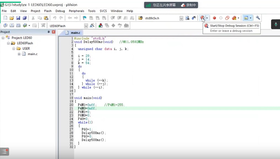Select the main.c editor tab

(75, 33)
